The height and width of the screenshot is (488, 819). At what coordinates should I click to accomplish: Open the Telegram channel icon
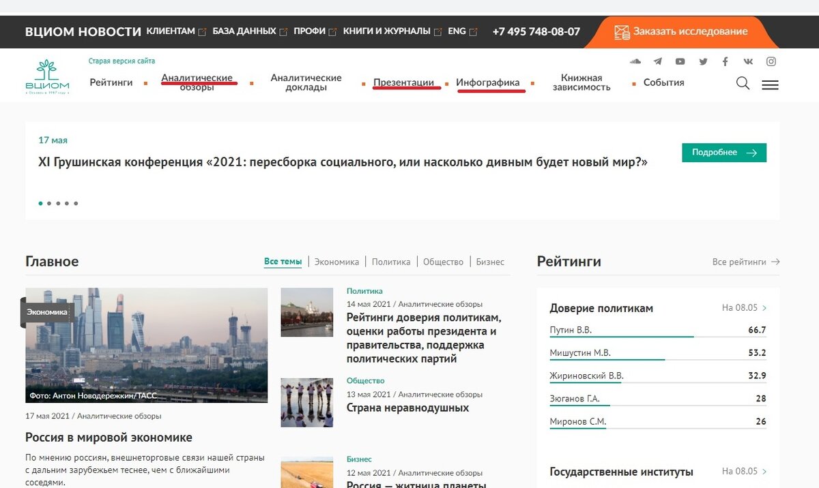(x=658, y=61)
